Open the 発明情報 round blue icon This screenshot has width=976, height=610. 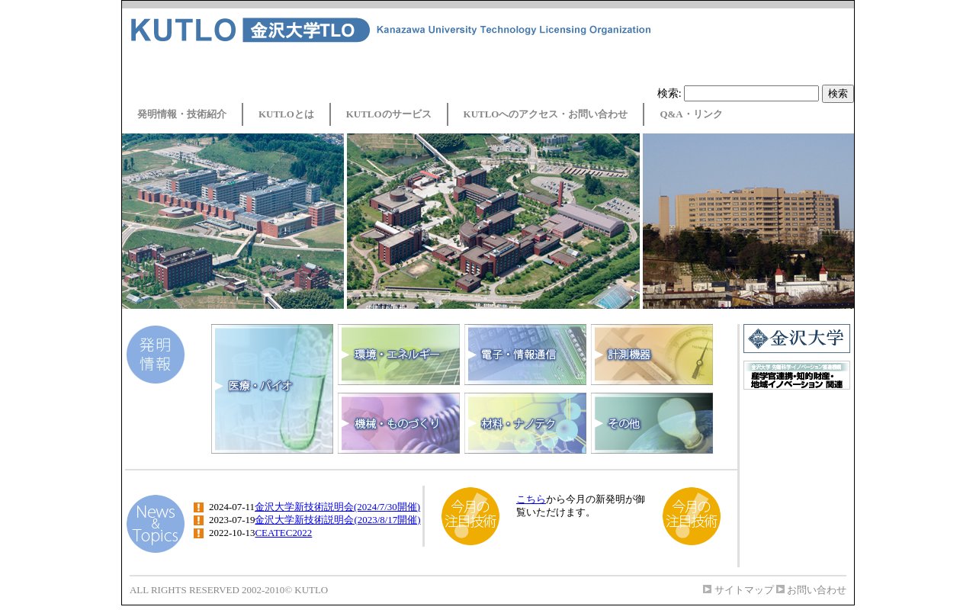coord(156,355)
